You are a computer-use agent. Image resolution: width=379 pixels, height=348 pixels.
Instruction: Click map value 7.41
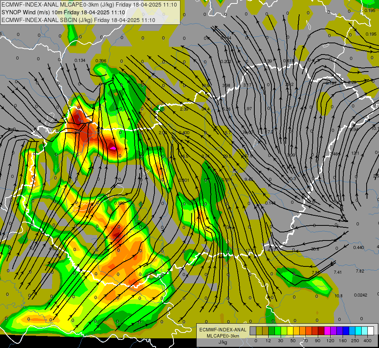point(338,272)
